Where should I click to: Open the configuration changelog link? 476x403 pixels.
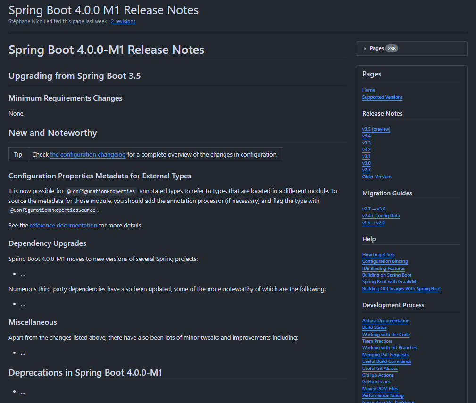tap(88, 155)
